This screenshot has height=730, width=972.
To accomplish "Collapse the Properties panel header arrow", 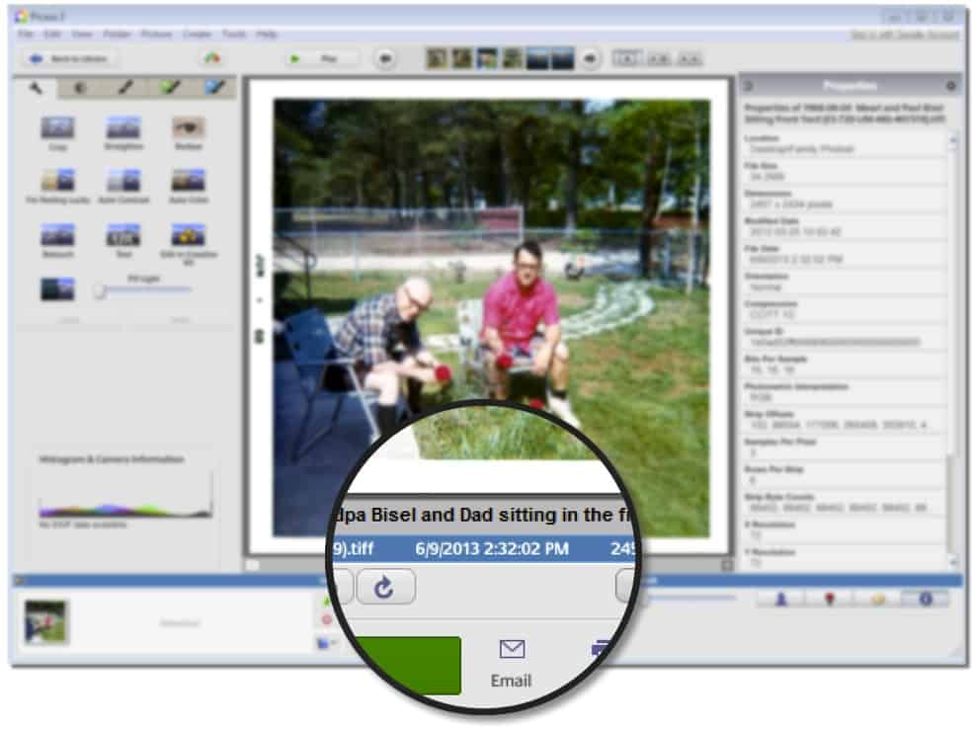I will (x=748, y=87).
